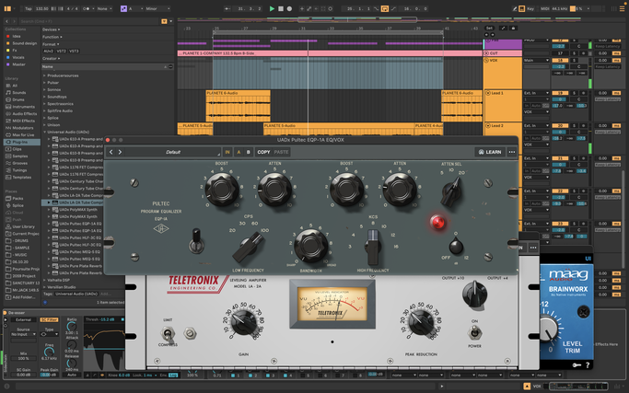Viewport: 629px width, 393px height.
Task: Open Pultec plugin three-dot options menu
Action: click(x=512, y=152)
